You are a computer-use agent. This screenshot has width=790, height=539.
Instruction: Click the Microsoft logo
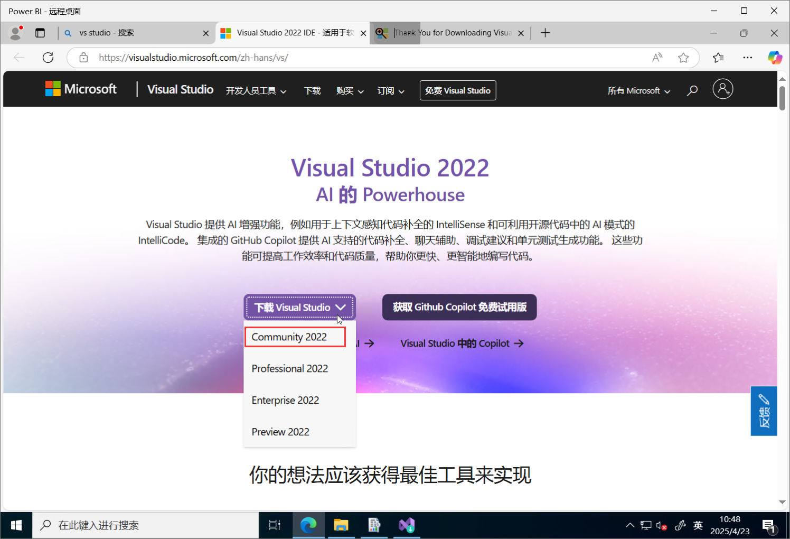click(81, 89)
